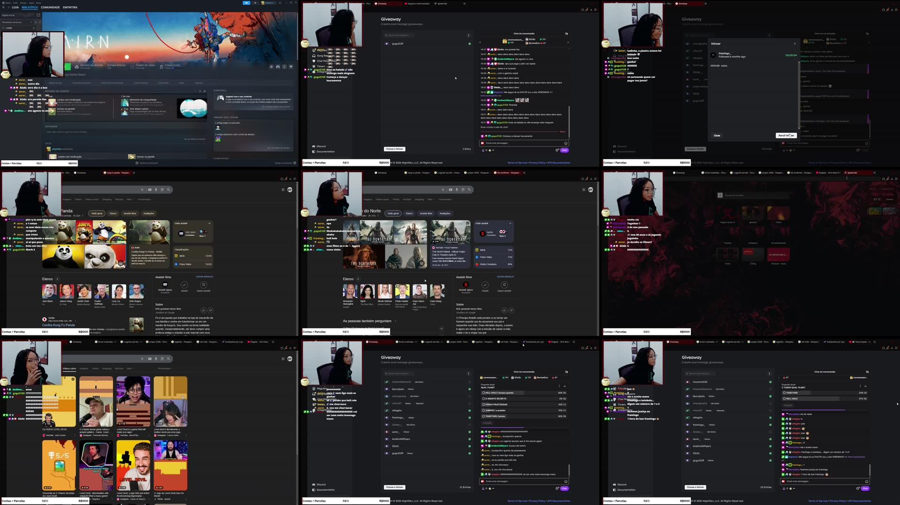
Task: Click the search-by-image camera icon
Action: coord(150,189)
